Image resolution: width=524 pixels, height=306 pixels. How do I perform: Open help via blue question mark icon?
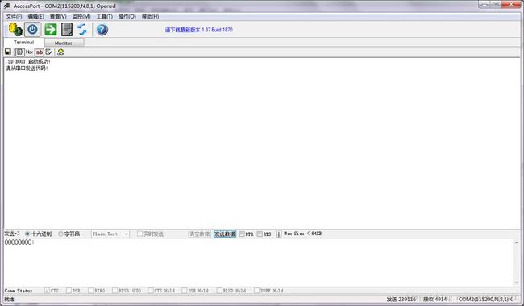coord(102,30)
